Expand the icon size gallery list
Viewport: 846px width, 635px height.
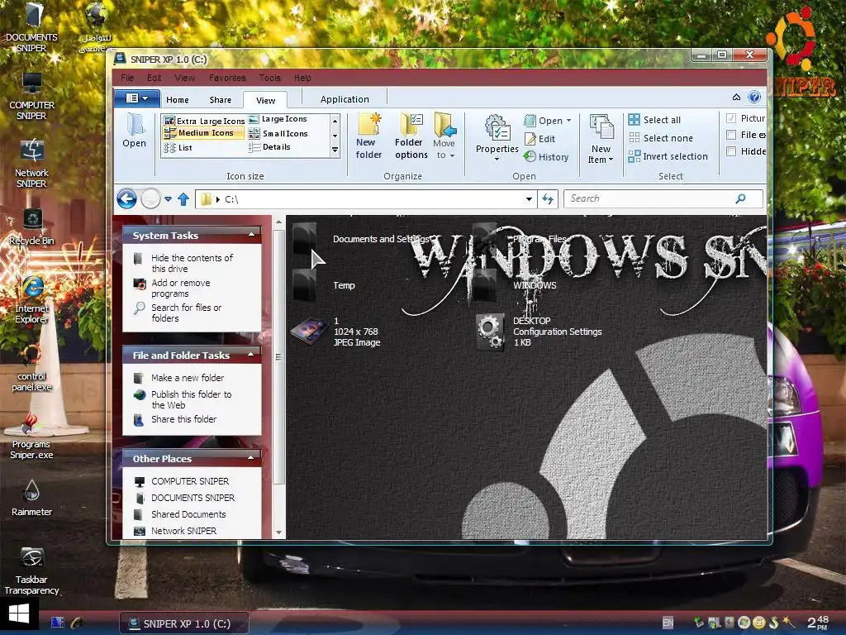(335, 150)
